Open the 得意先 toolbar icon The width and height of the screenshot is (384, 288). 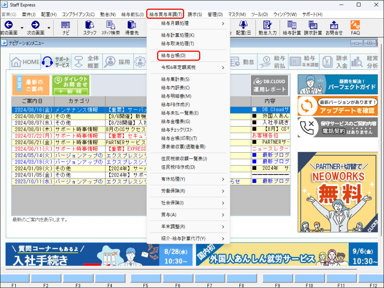coord(132,28)
